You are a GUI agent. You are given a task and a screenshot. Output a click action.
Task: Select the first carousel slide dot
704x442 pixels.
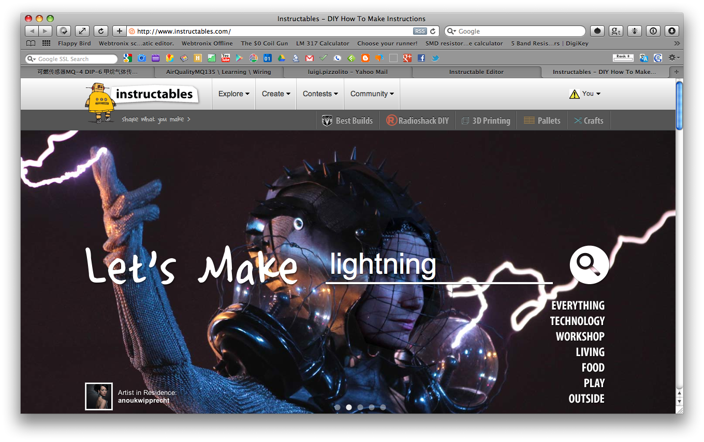tap(338, 407)
